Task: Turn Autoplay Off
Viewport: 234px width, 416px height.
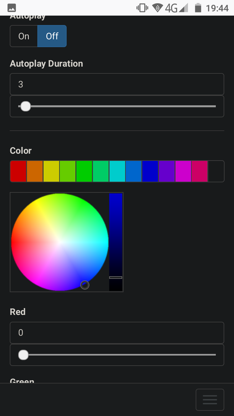Action: [52, 36]
